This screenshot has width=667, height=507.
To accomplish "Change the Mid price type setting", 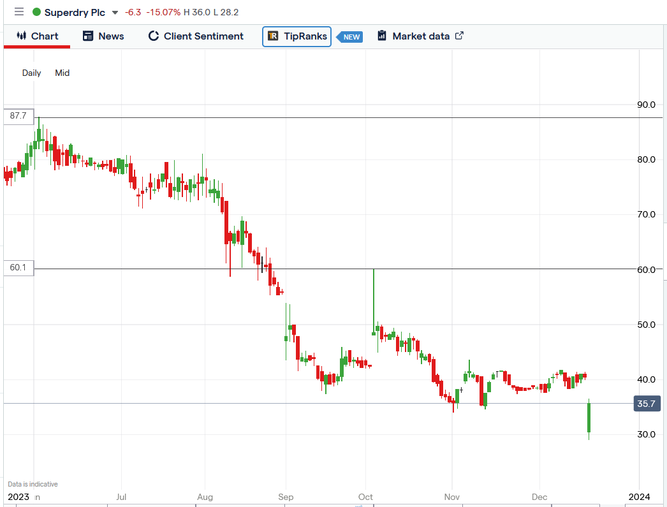I will point(62,73).
